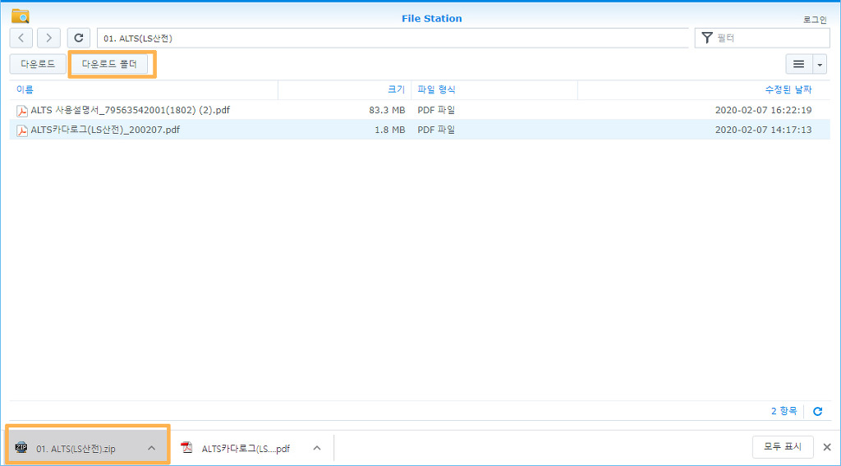The width and height of the screenshot is (841, 466).
Task: Switch to list view with the lines icon
Action: pyautogui.click(x=798, y=64)
